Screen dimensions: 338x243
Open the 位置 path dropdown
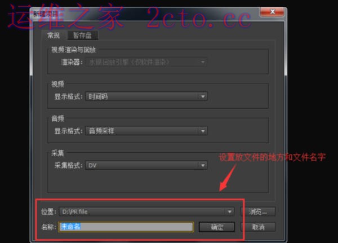click(x=146, y=211)
